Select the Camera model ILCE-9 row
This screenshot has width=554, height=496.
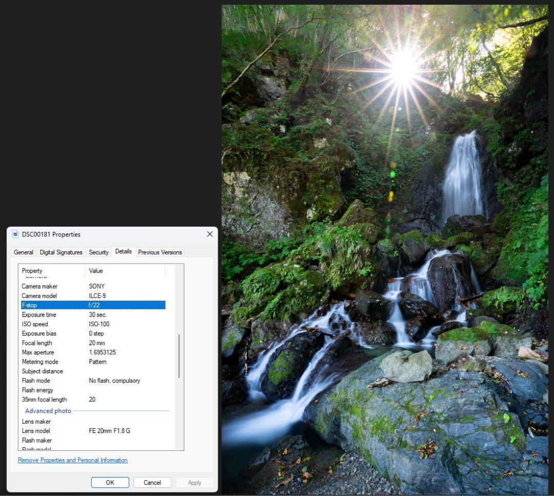92,296
